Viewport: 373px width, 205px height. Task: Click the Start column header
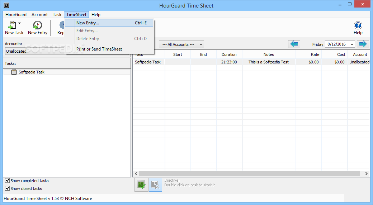pos(178,54)
